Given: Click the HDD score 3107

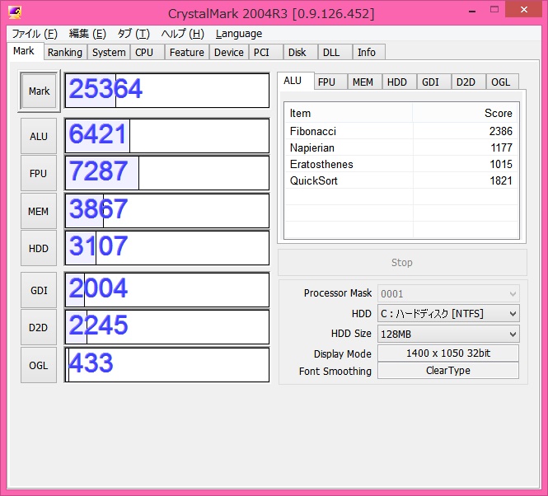Looking at the screenshot, I should (x=98, y=246).
